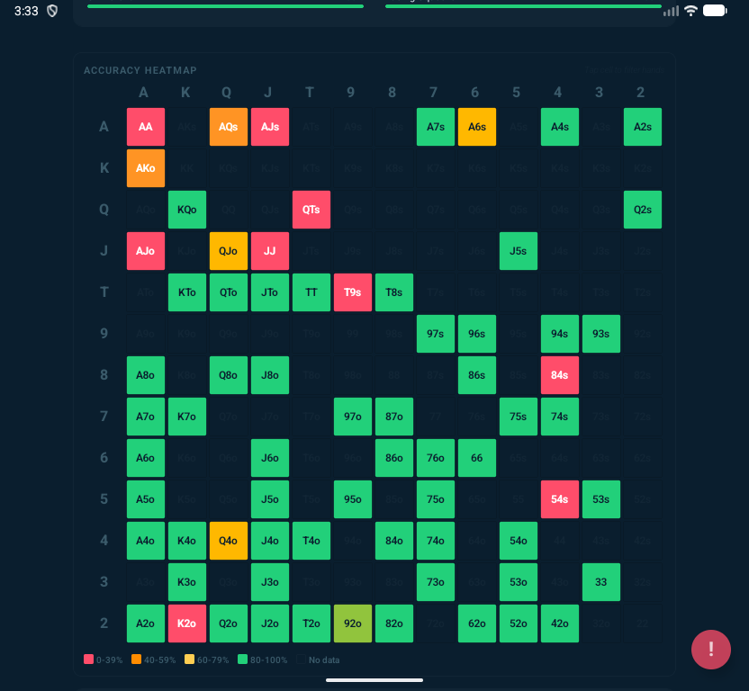
Task: Tap the left green progress bar
Action: 225,6
